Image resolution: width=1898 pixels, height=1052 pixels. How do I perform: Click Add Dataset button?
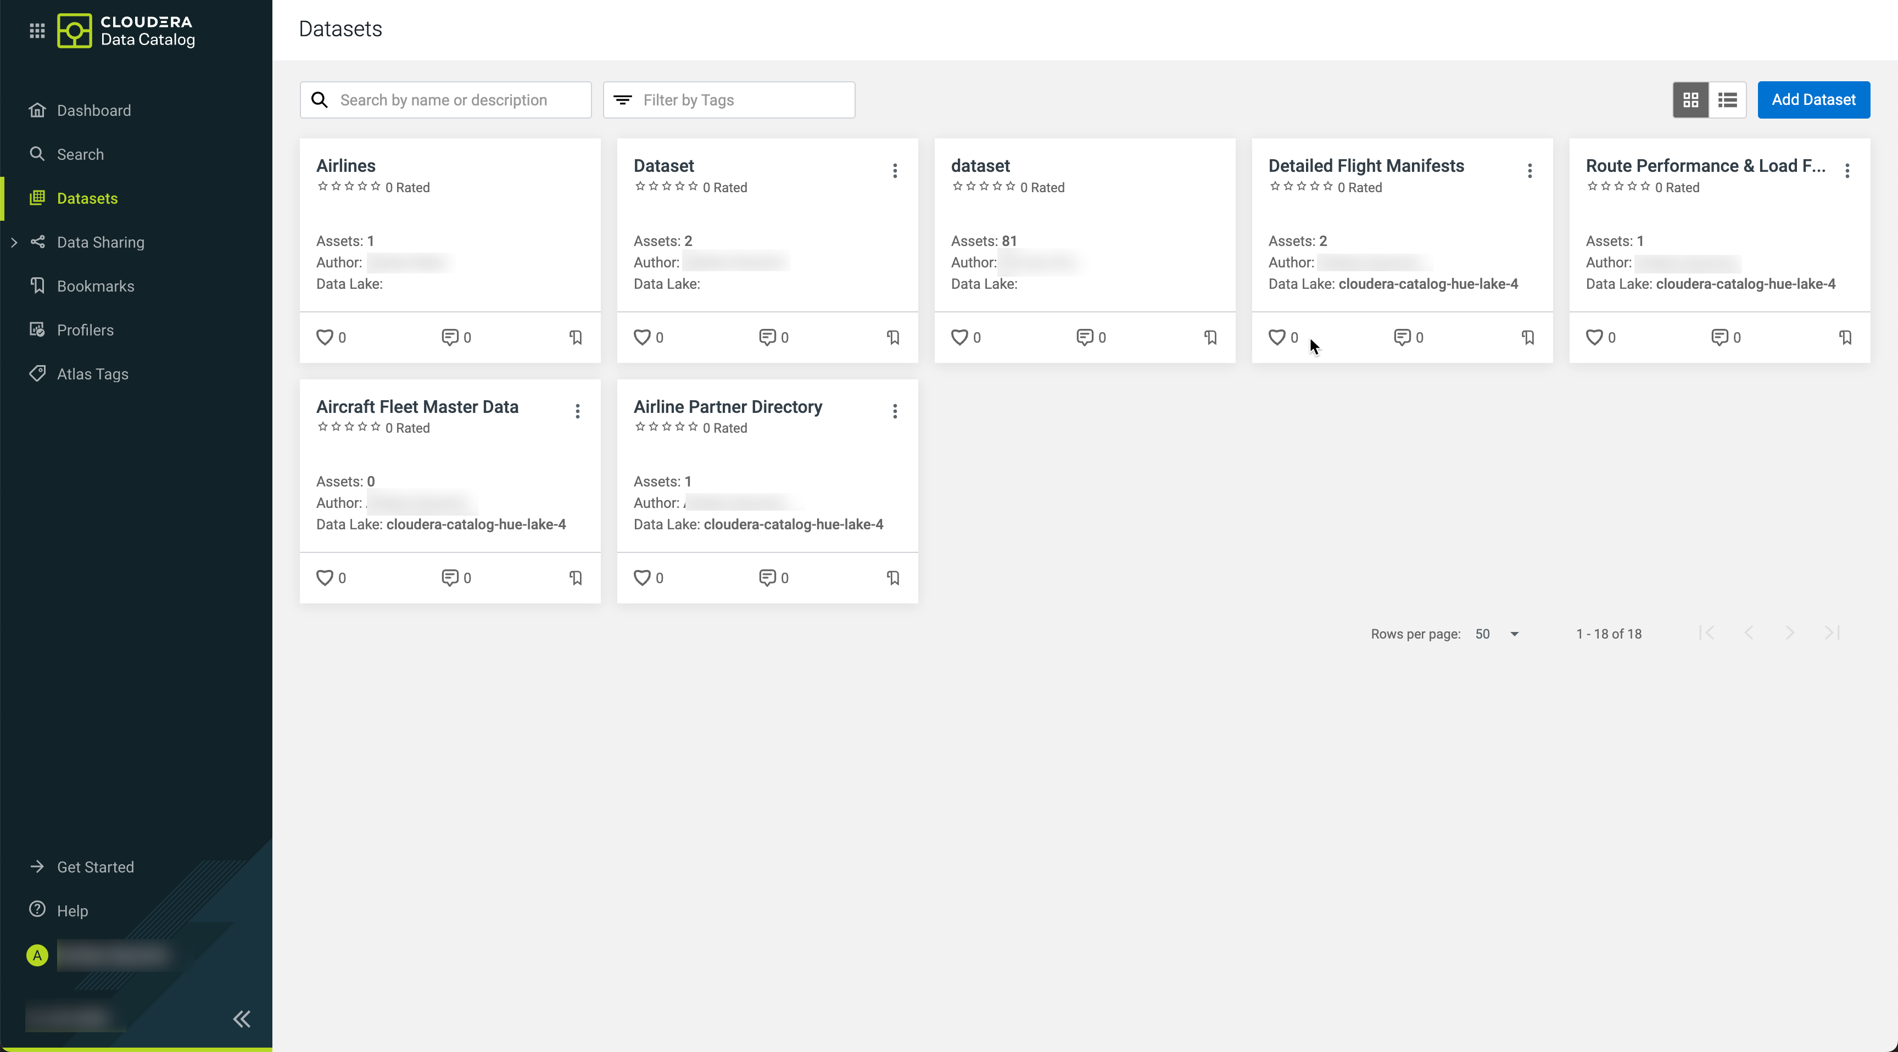click(x=1813, y=99)
